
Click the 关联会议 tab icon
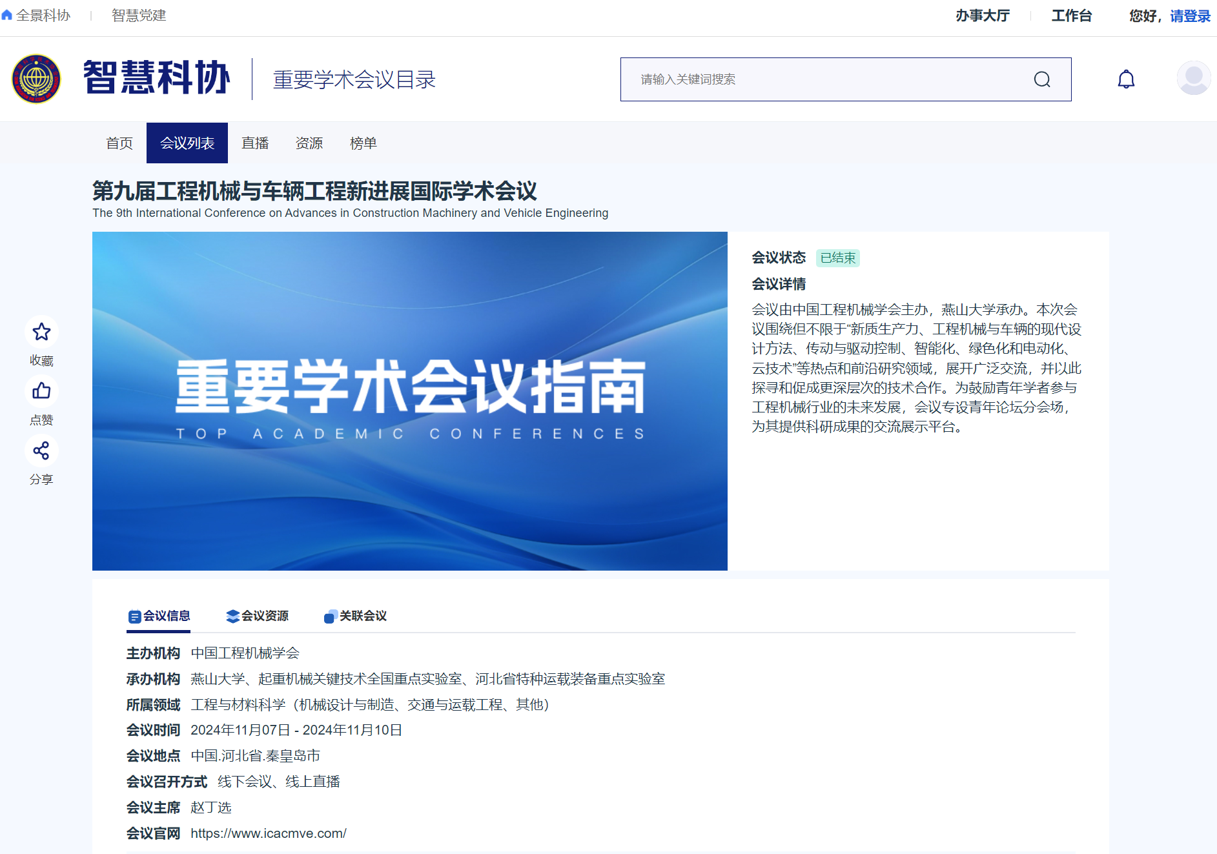click(x=331, y=616)
